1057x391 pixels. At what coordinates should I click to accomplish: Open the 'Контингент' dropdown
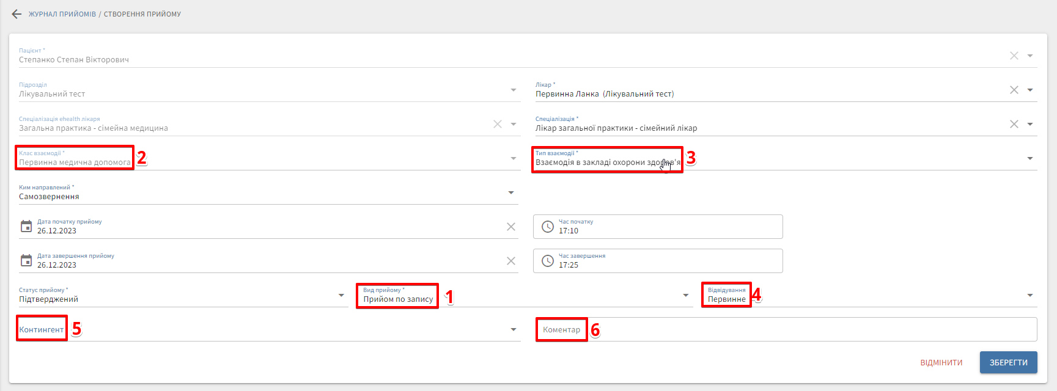click(513, 330)
